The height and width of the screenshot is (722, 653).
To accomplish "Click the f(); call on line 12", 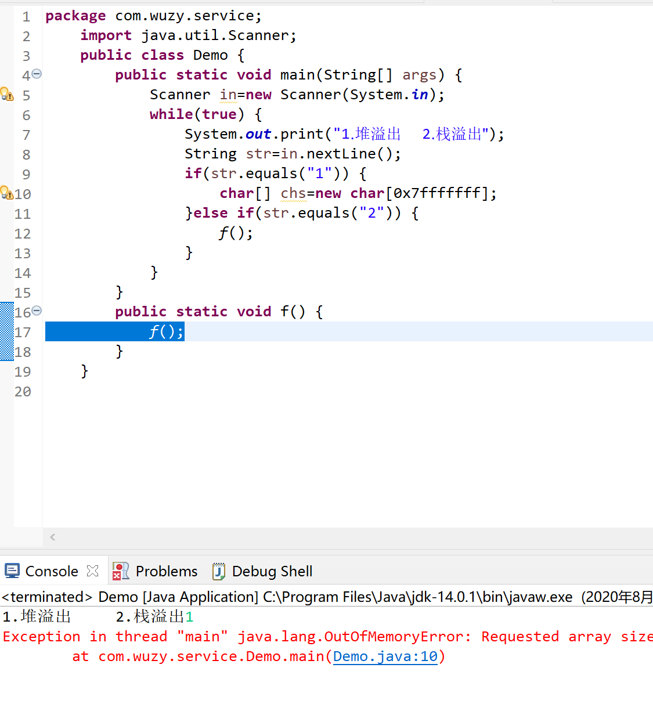I will coord(236,233).
